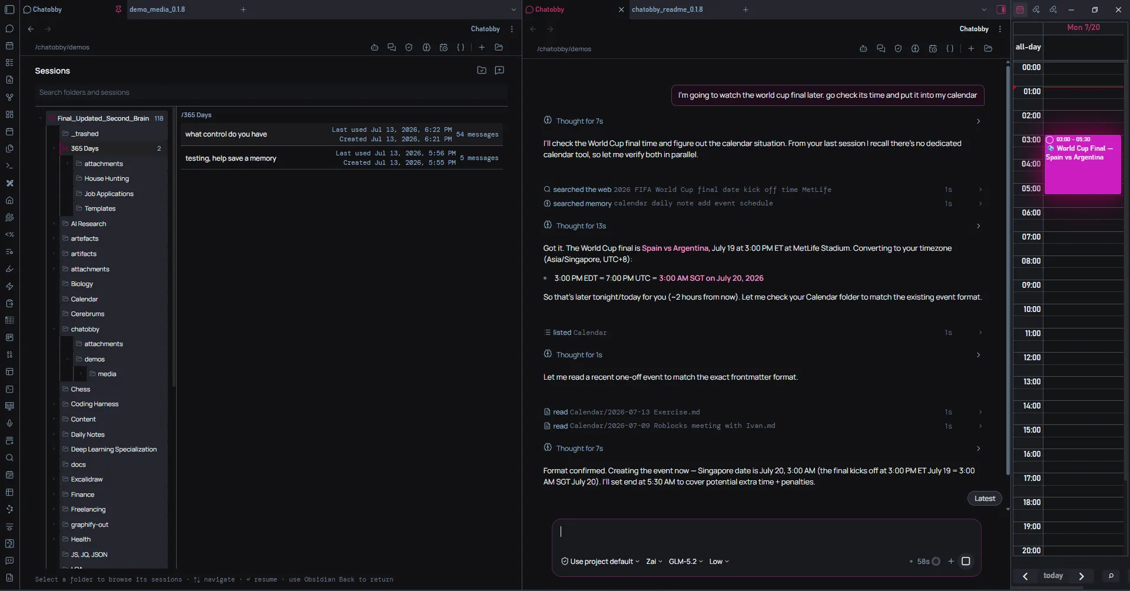Open new tab in left pane
This screenshot has width=1130, height=591.
click(x=243, y=9)
